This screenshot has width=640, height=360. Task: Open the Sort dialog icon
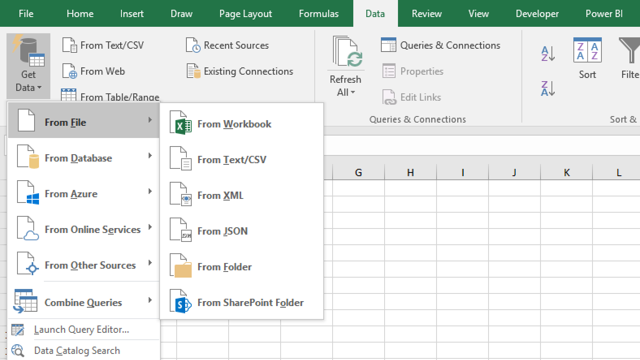pyautogui.click(x=587, y=51)
